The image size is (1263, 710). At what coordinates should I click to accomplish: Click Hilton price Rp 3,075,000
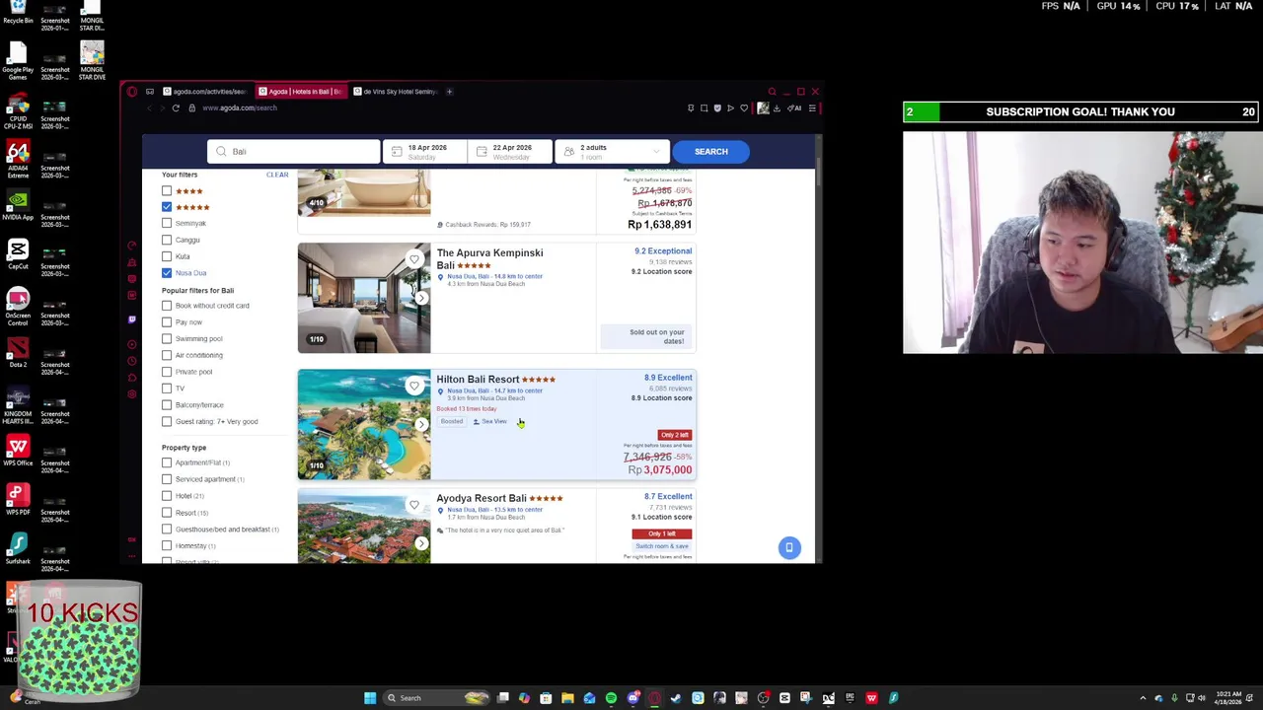coord(660,469)
